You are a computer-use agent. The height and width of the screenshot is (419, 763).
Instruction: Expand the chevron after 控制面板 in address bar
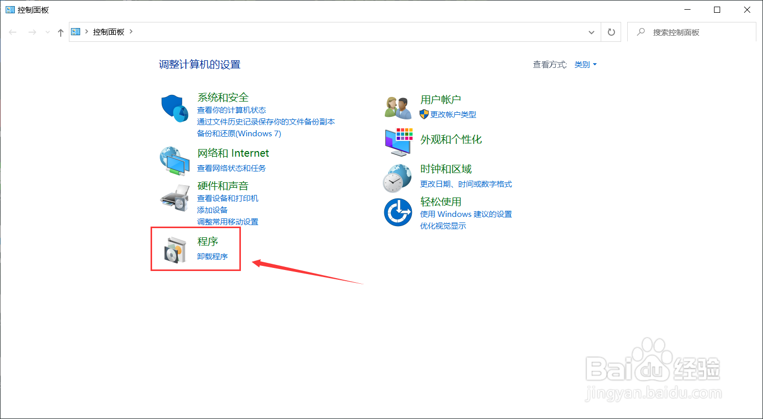pyautogui.click(x=131, y=32)
